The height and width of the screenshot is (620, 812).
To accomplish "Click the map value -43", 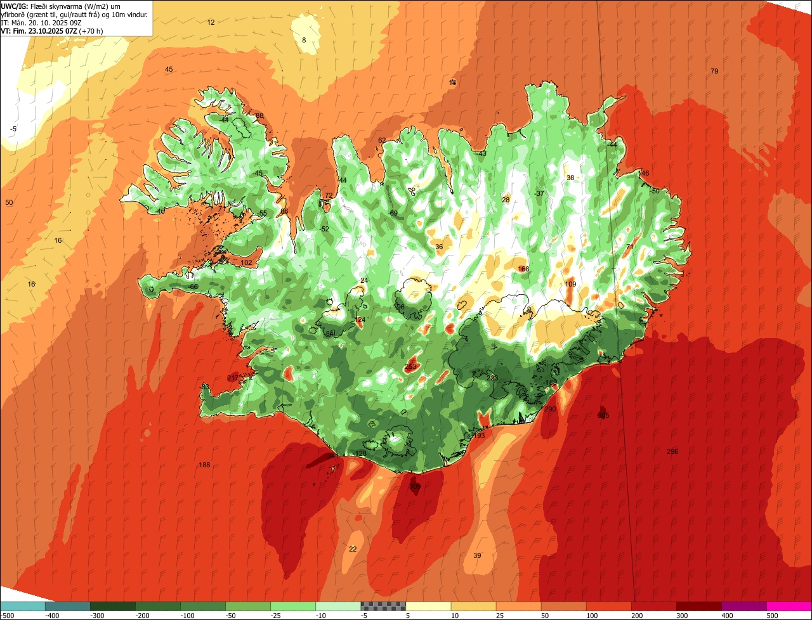I will pos(481,153).
